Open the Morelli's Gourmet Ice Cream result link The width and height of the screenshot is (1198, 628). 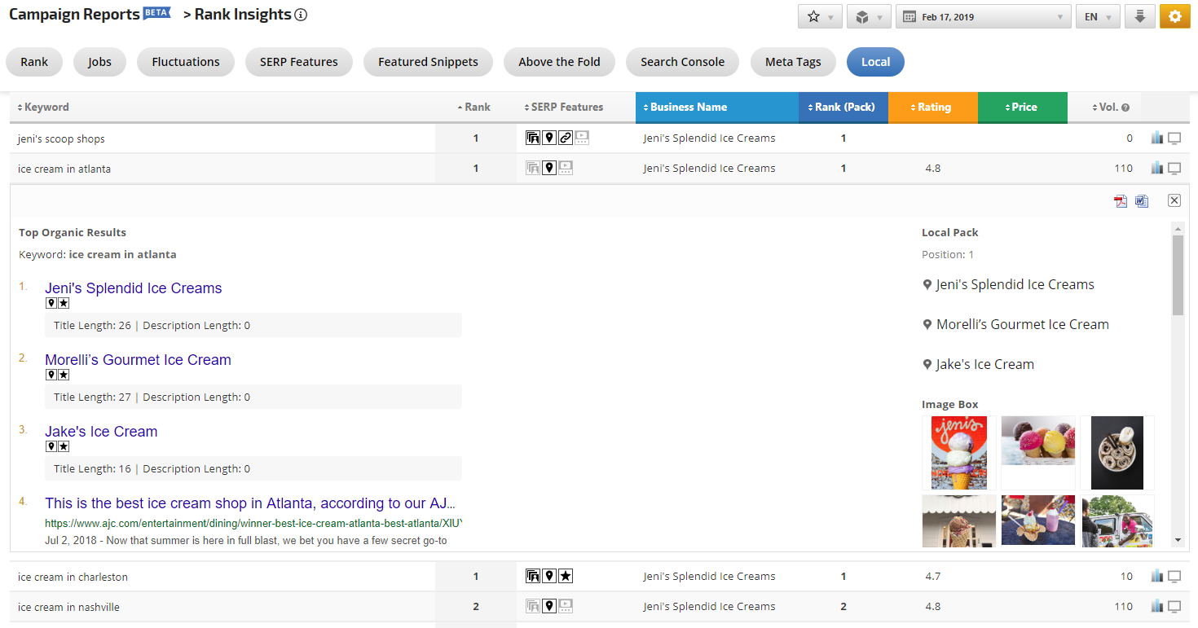tap(138, 360)
